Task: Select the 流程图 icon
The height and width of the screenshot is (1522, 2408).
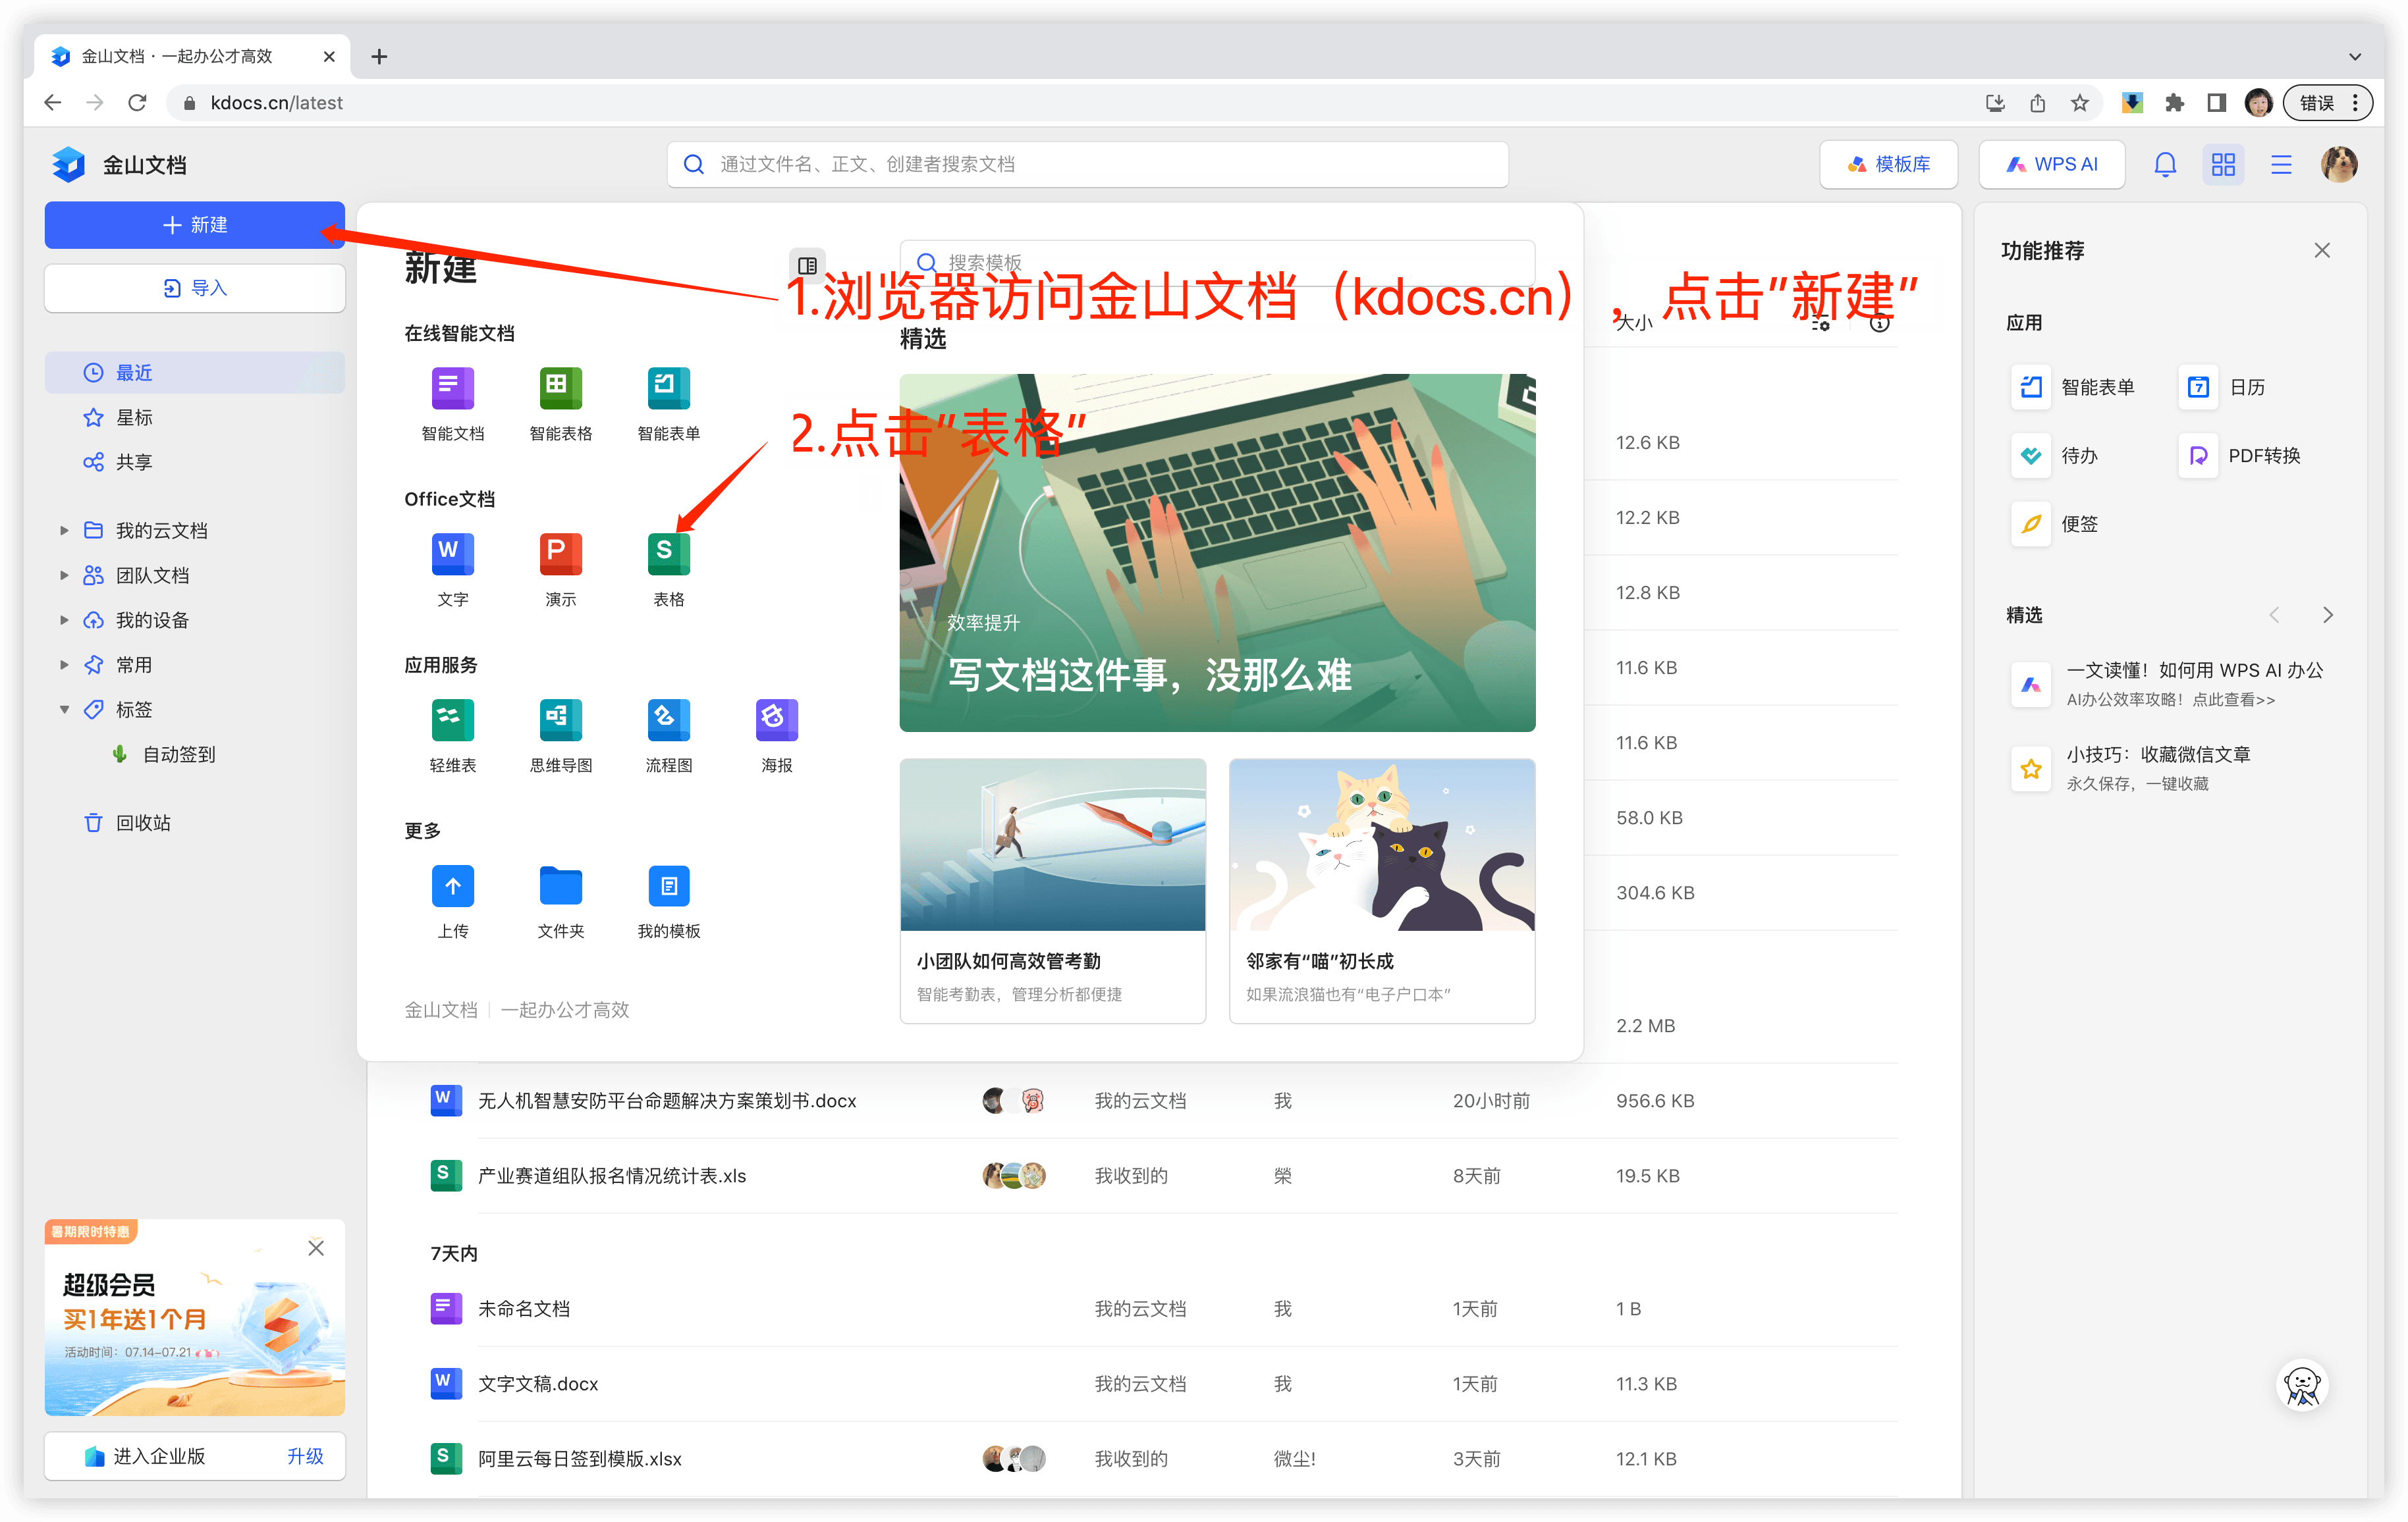Action: 668,720
